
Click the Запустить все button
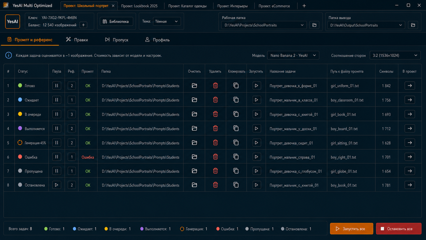tap(352, 229)
